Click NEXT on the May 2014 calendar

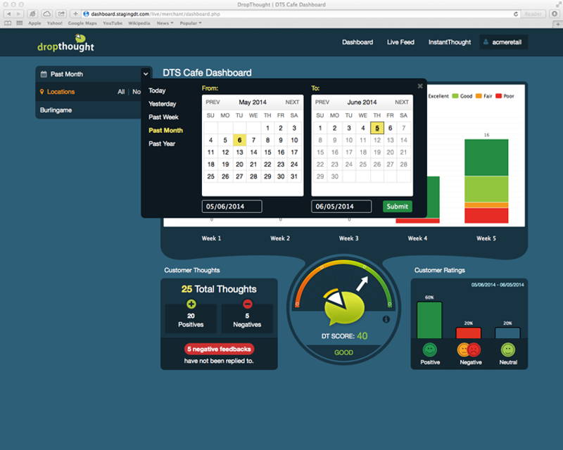tap(292, 102)
